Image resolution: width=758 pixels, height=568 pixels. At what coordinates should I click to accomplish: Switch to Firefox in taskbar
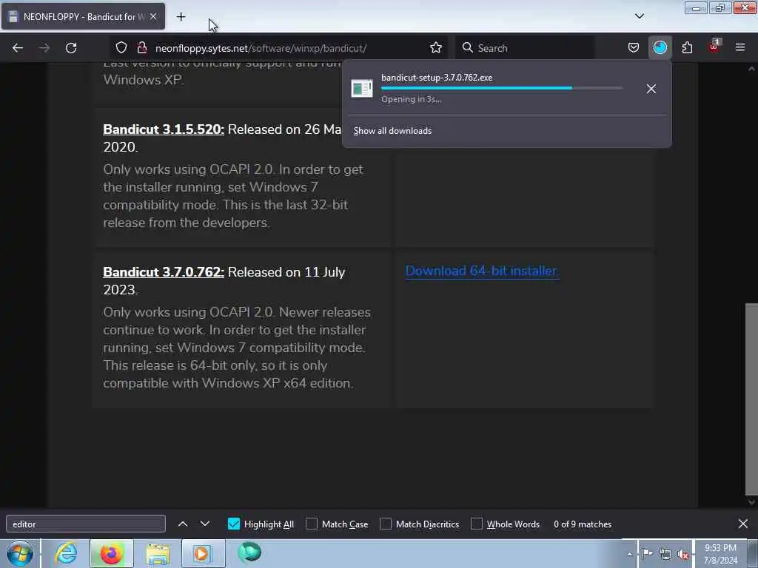pyautogui.click(x=111, y=553)
